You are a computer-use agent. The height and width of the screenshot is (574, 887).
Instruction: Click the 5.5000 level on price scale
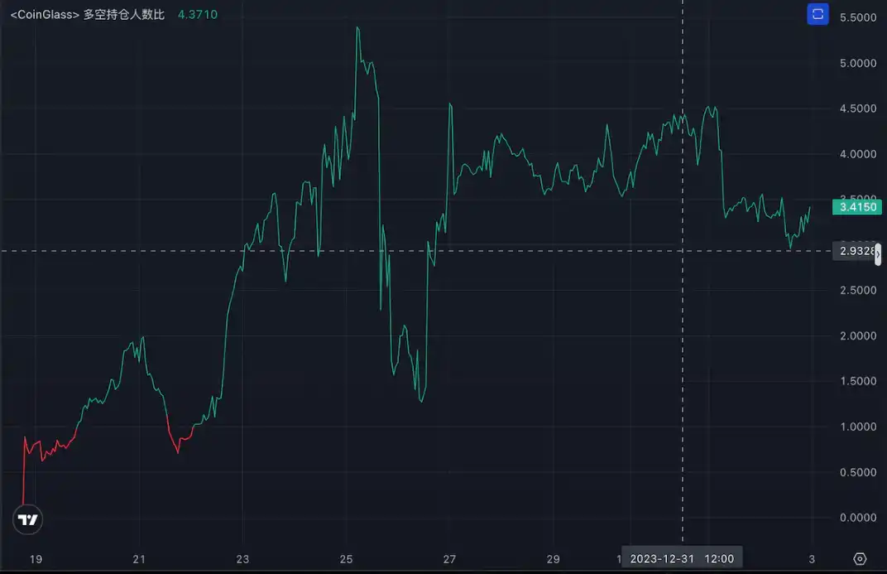856,17
